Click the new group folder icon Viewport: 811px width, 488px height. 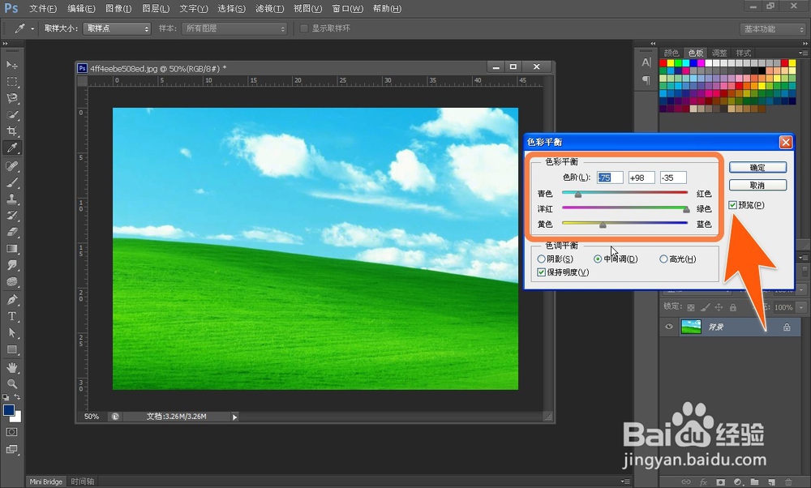point(754,482)
